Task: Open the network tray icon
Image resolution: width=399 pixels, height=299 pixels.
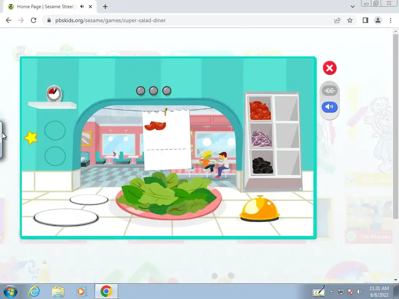Action: 341,292
